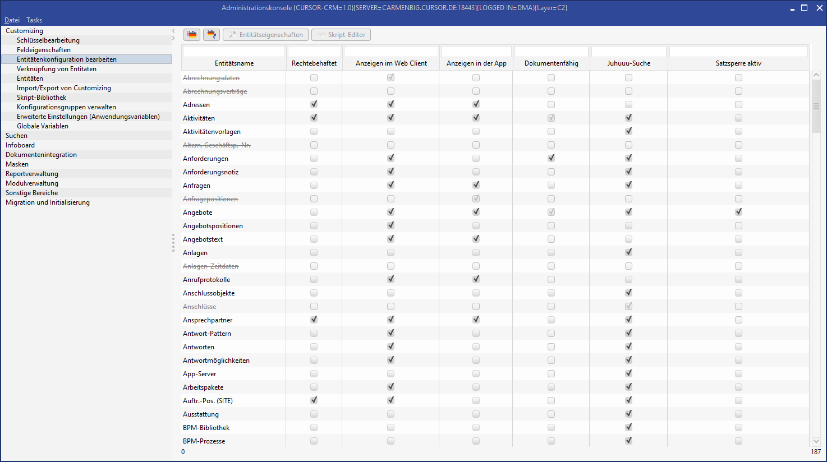Image resolution: width=827 pixels, height=462 pixels.
Task: Open the Tasks menu
Action: (34, 20)
